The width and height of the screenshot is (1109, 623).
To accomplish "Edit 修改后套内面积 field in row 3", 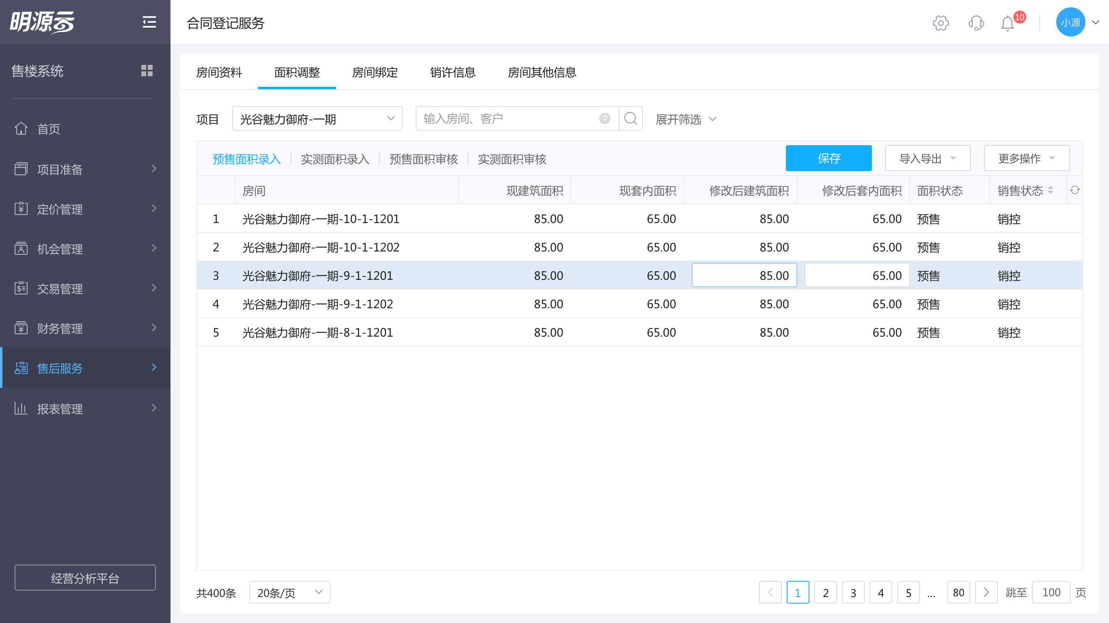I will pyautogui.click(x=857, y=275).
